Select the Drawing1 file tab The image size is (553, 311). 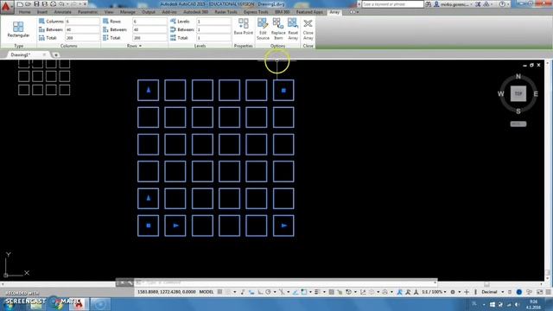click(x=21, y=54)
